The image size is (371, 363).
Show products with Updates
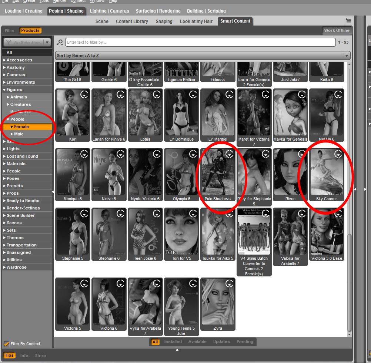pos(221,342)
